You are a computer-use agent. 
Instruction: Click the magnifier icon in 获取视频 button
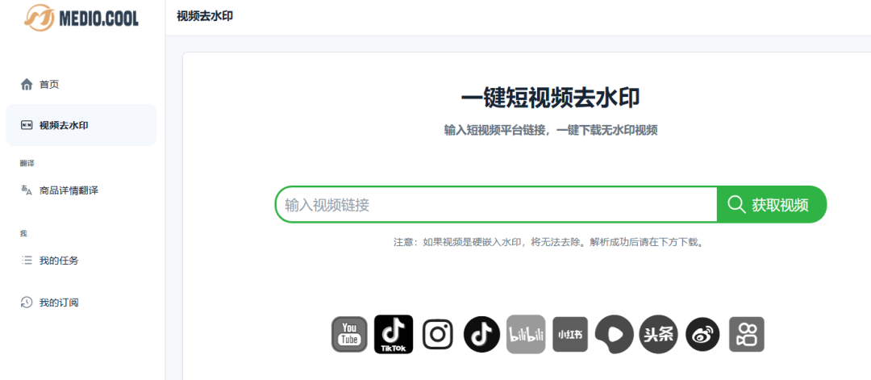tap(736, 205)
